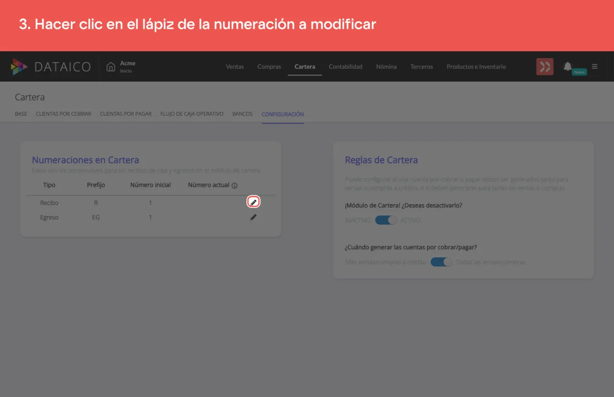This screenshot has height=397, width=614.
Task: Click the pencil icon for Egreso row
Action: point(253,217)
